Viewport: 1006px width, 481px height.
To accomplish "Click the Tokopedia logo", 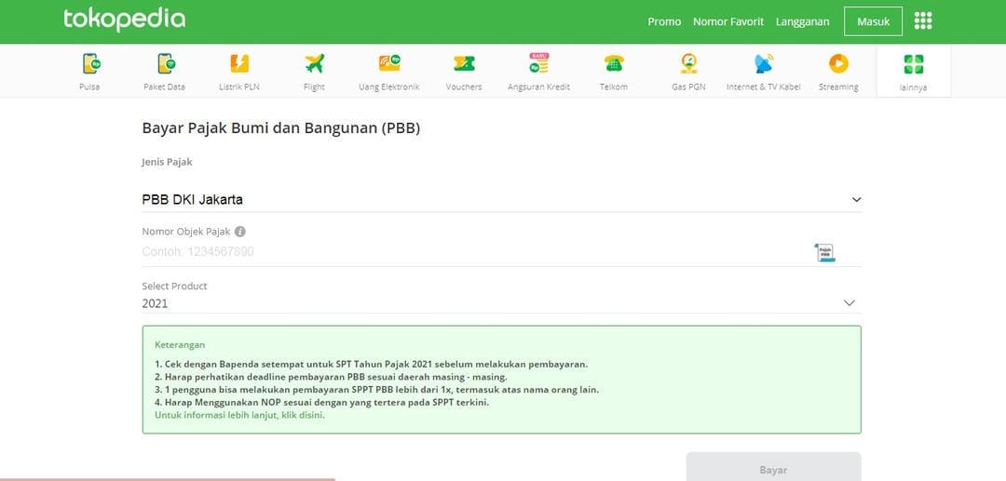I will tap(124, 20).
